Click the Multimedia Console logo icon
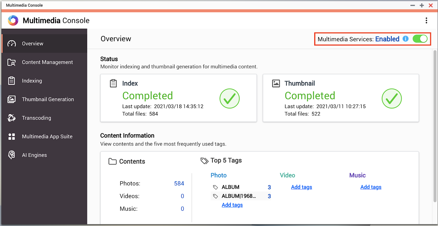Viewport: 438px width, 226px height. tap(13, 20)
